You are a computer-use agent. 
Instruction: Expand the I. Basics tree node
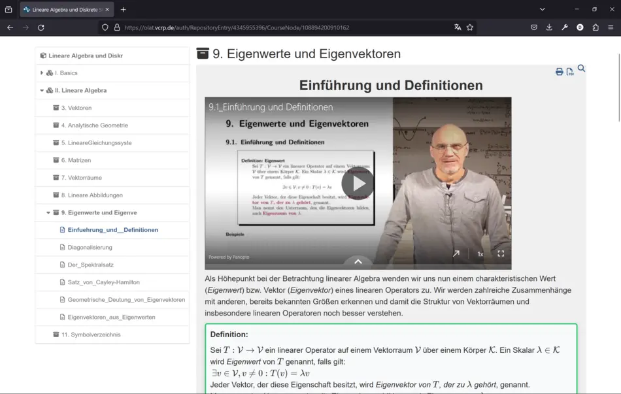pyautogui.click(x=42, y=73)
